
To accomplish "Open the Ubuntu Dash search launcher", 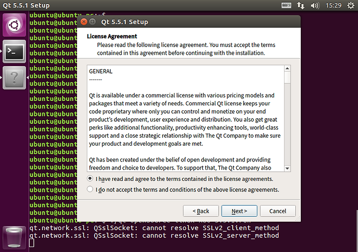I will coord(14,25).
